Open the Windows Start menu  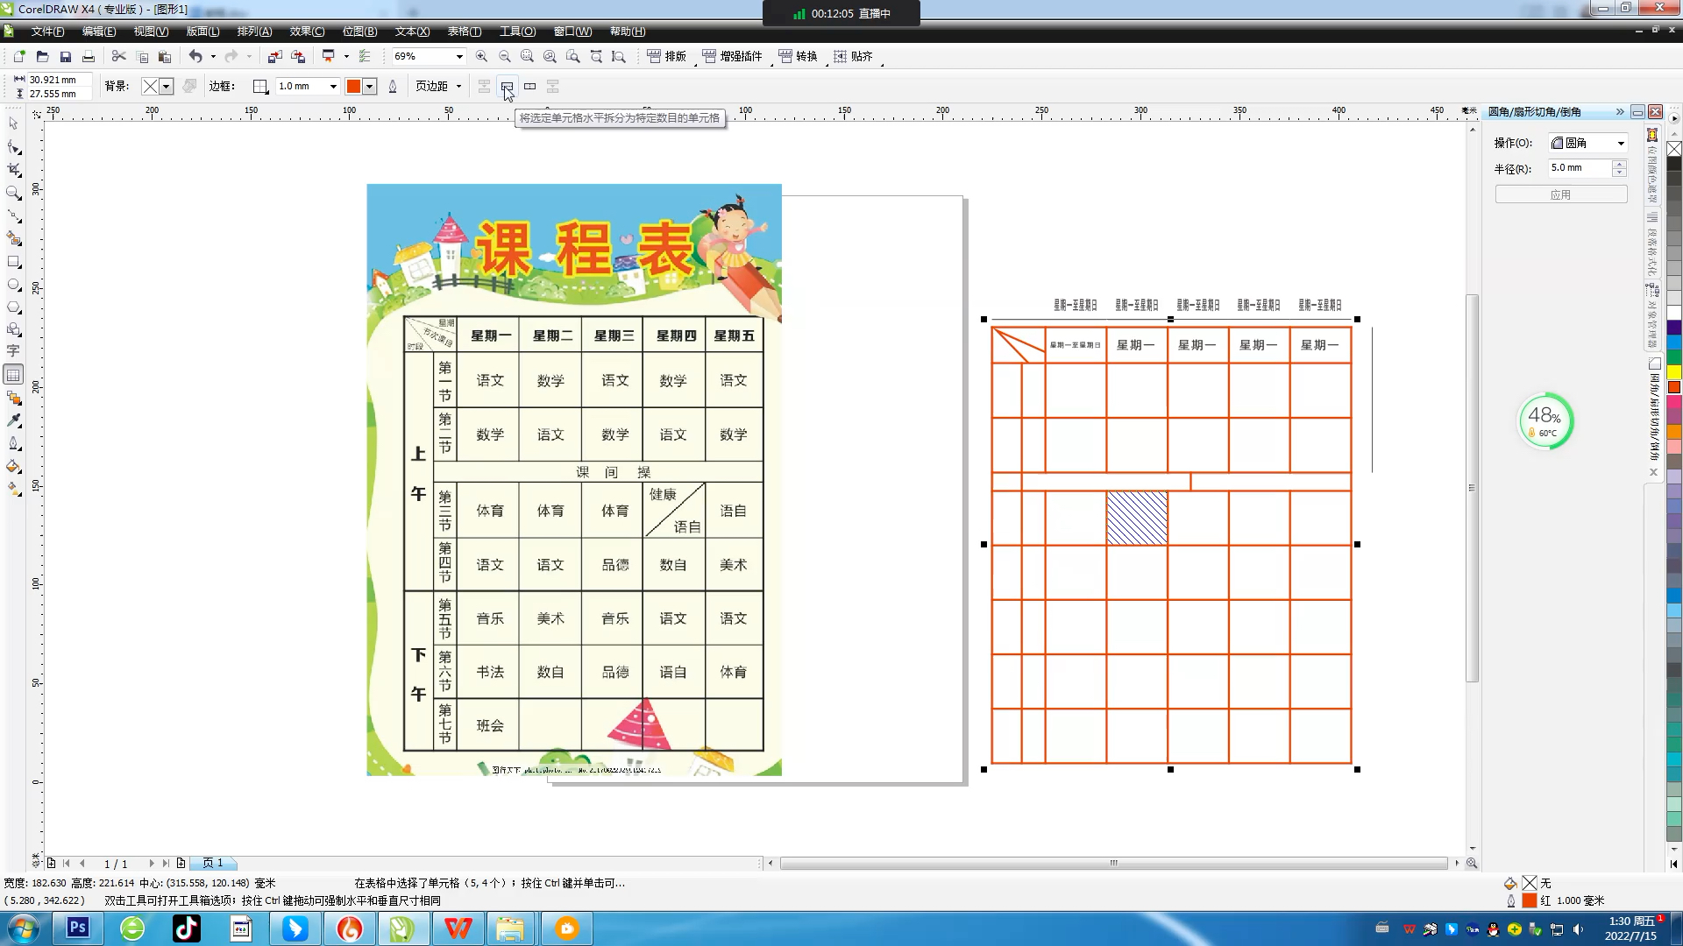click(x=24, y=928)
